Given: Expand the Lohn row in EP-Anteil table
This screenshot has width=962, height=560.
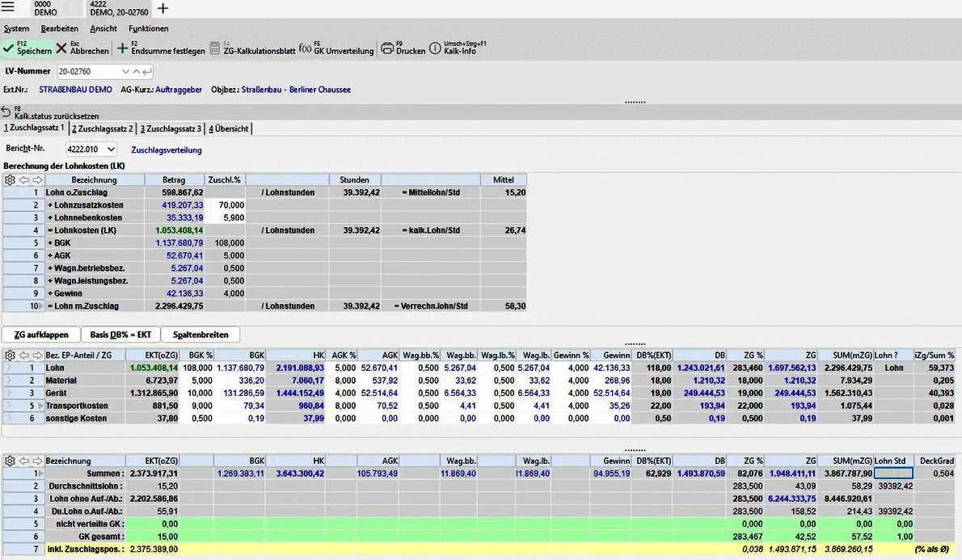Looking at the screenshot, I should (9, 368).
